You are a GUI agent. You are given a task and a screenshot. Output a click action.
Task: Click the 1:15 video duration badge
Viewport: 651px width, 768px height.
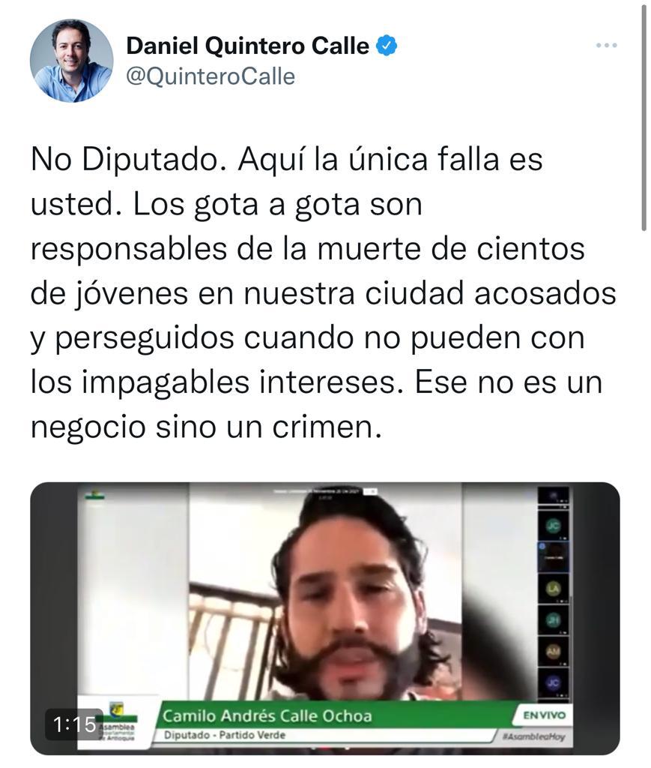tap(74, 724)
